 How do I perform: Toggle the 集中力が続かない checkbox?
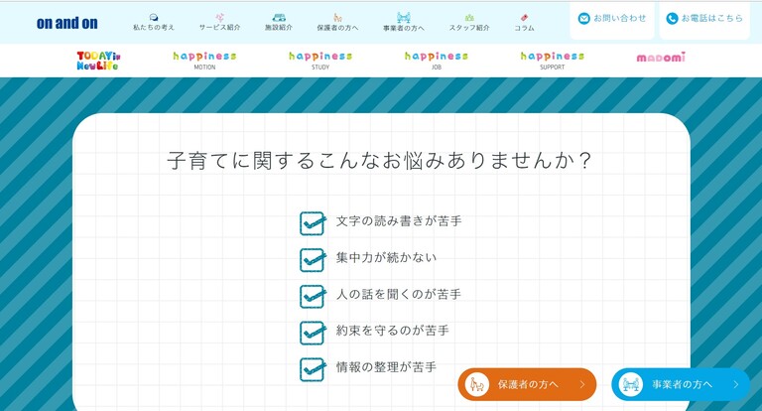(313, 260)
